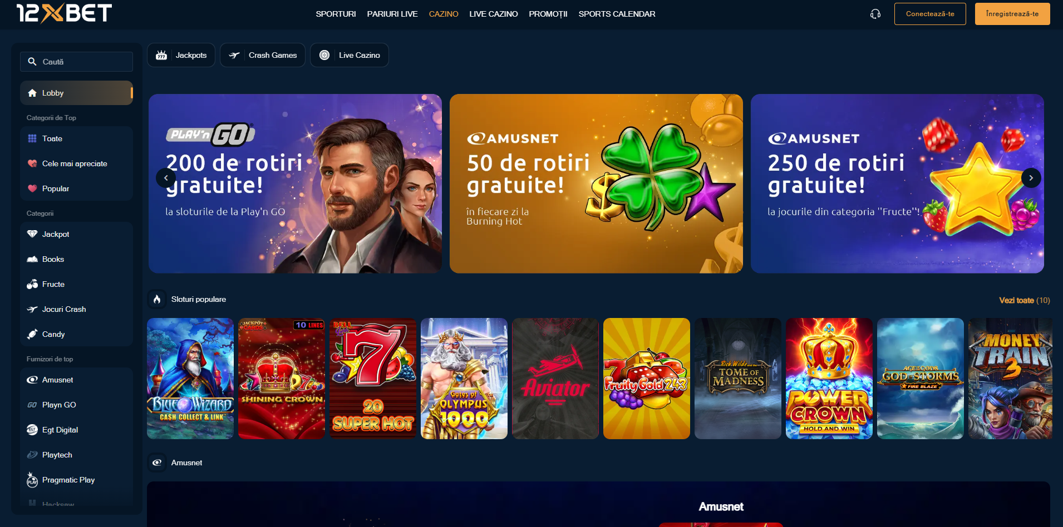Select Jackpot diamond in sidebar
This screenshot has width=1063, height=527.
(76, 234)
